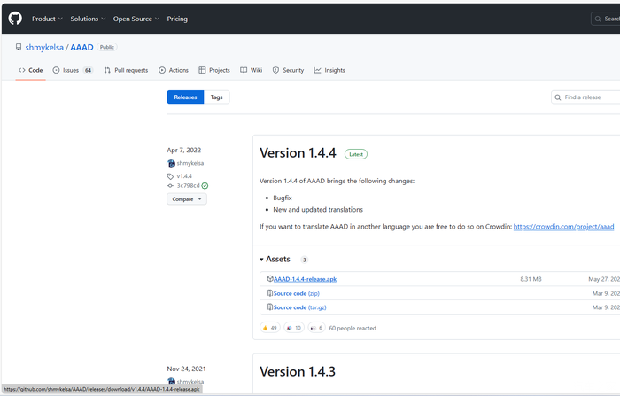This screenshot has height=396, width=620.
Task: Click the green verified commit checkmark
Action: [x=205, y=186]
